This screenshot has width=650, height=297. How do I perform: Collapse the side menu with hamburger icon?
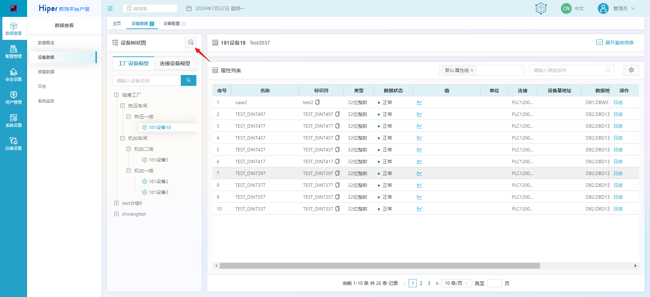click(110, 8)
